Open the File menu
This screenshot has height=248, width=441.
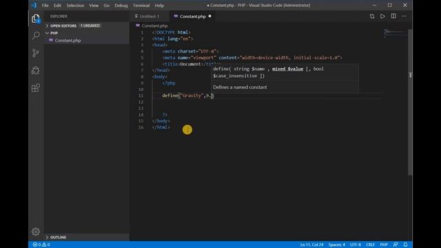coord(45,6)
